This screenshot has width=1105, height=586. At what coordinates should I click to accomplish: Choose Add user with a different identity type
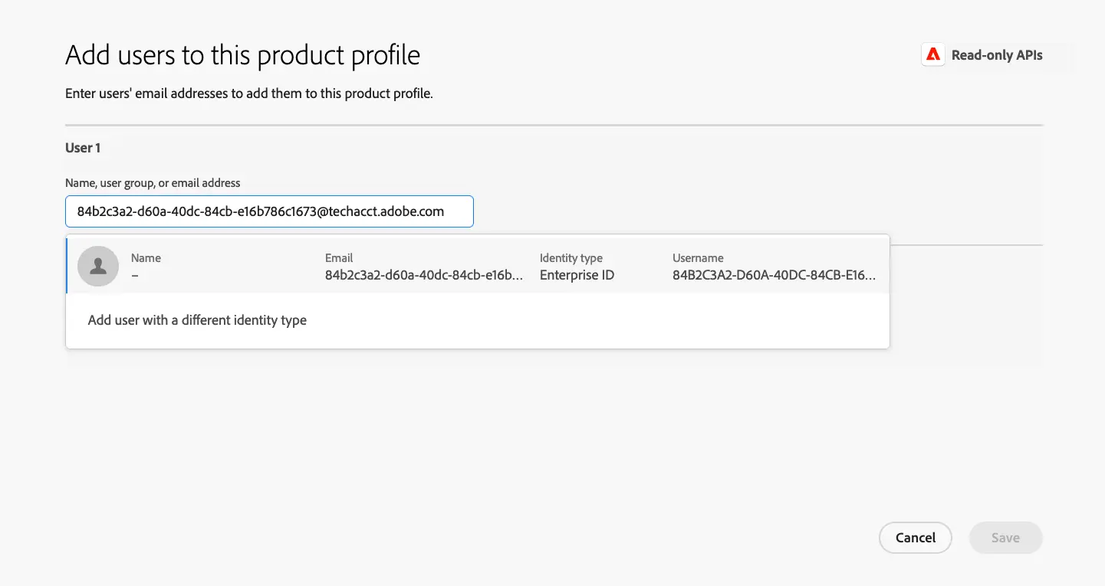[197, 320]
